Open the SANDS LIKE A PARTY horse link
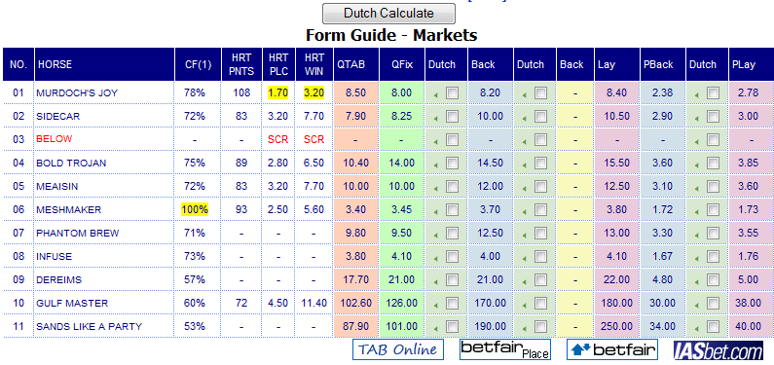The image size is (774, 365). point(89,326)
